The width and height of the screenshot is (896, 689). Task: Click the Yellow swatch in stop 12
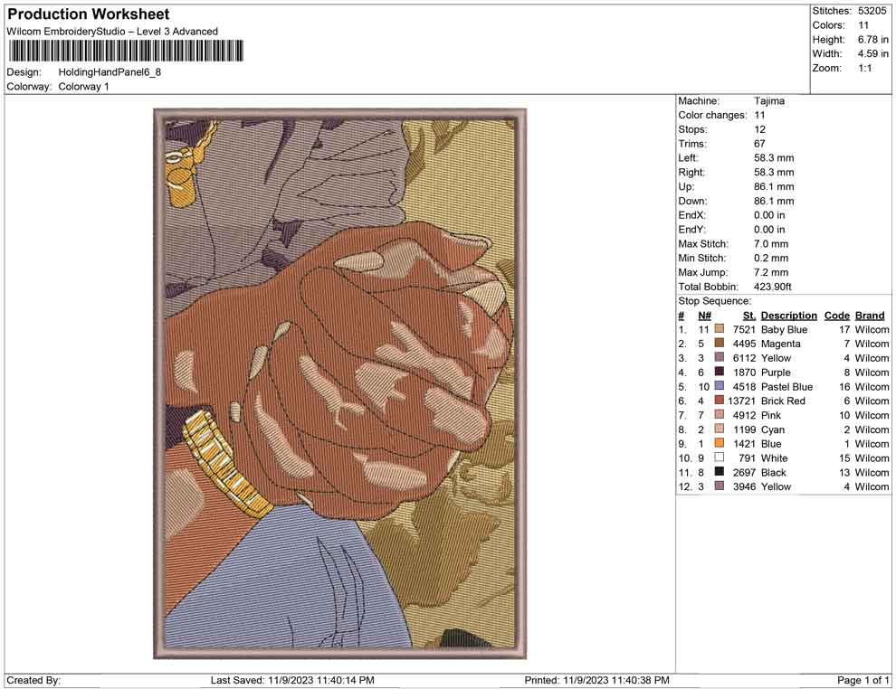click(x=720, y=486)
